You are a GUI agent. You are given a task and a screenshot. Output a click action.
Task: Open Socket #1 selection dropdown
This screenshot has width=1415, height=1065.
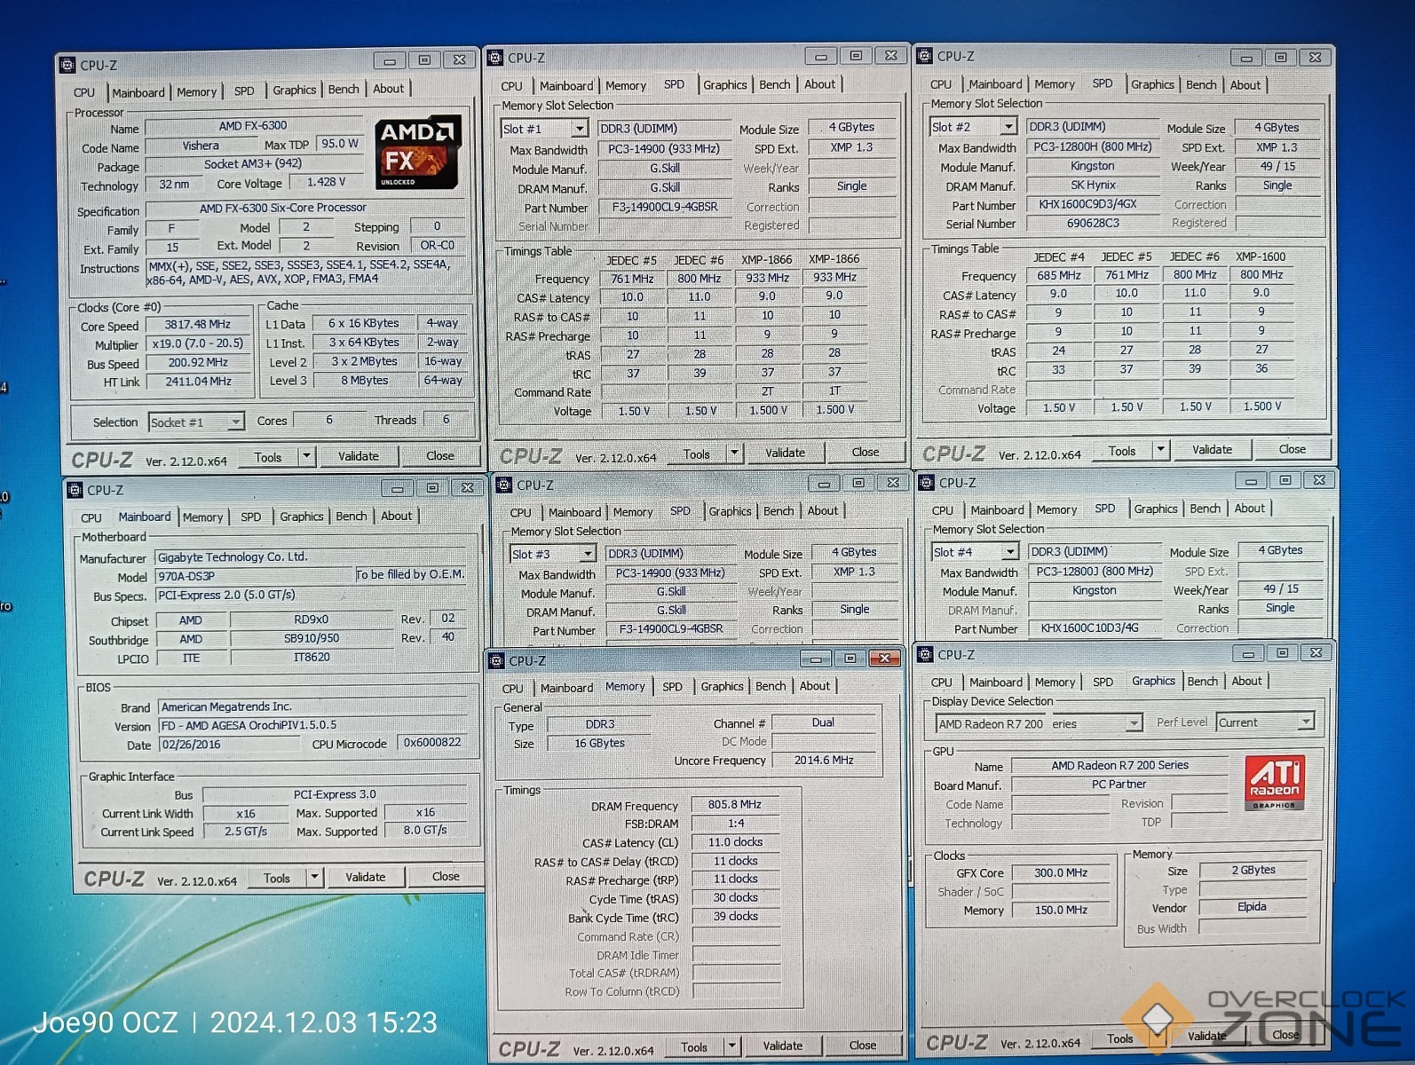point(236,422)
